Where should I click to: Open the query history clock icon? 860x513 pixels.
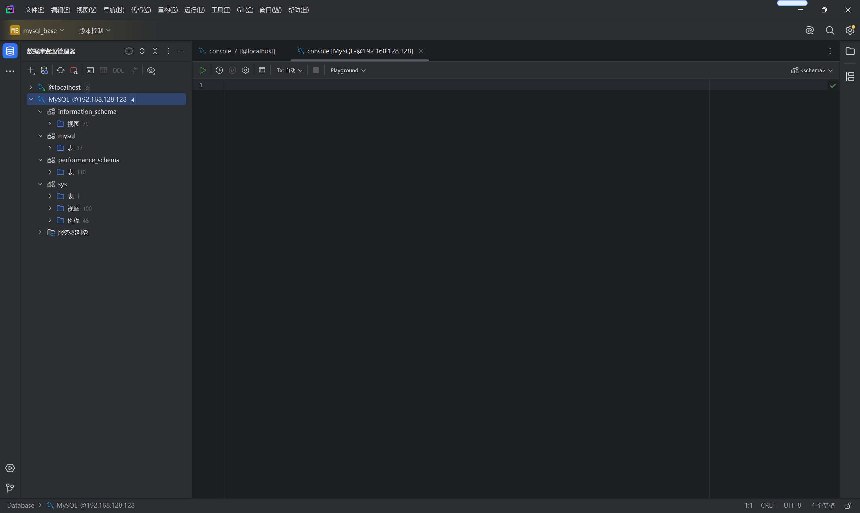(x=219, y=70)
